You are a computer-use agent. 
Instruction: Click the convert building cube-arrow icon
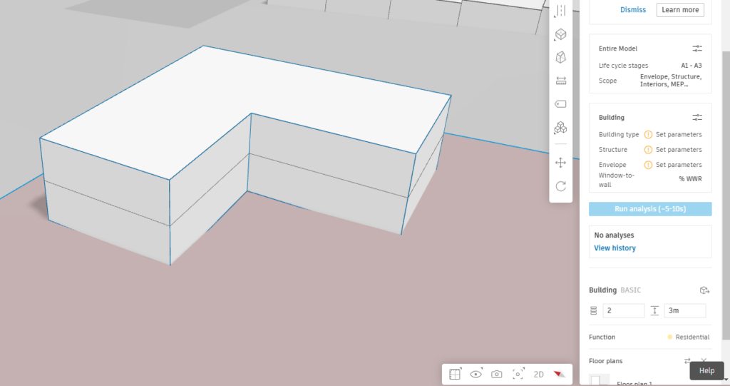[704, 290]
